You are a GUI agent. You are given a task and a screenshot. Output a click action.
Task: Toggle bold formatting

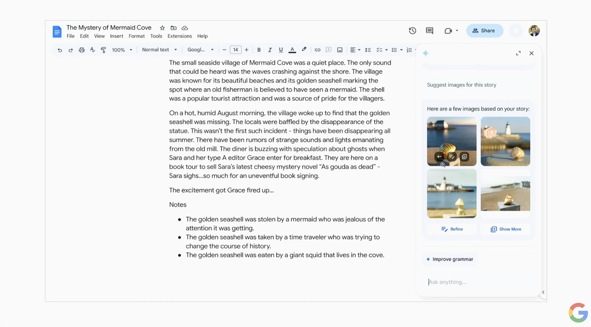tap(259, 50)
